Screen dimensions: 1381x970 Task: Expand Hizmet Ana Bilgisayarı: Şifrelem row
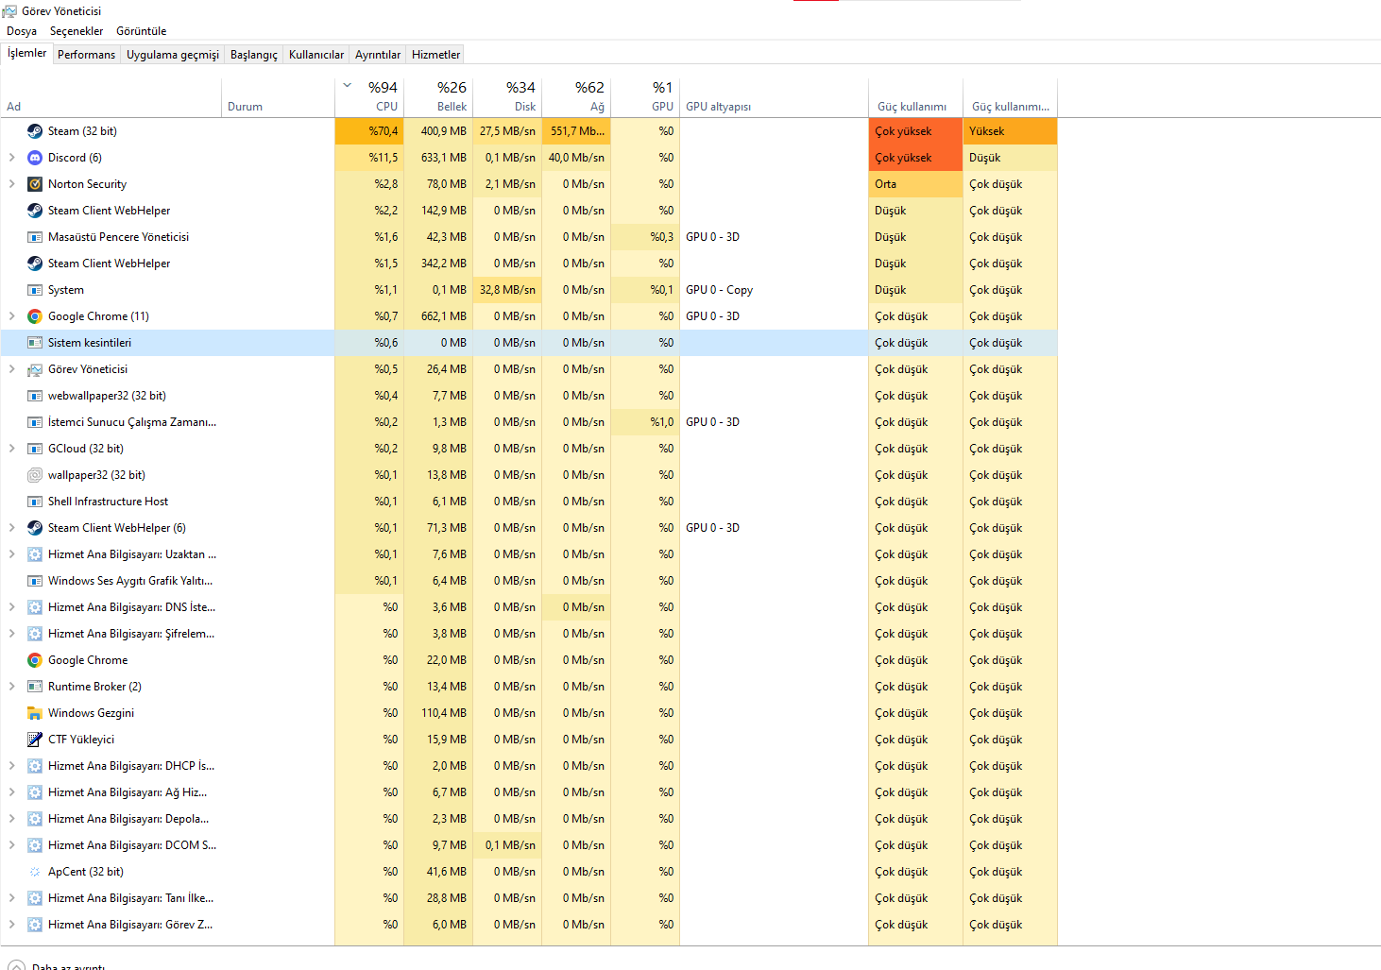(x=11, y=634)
